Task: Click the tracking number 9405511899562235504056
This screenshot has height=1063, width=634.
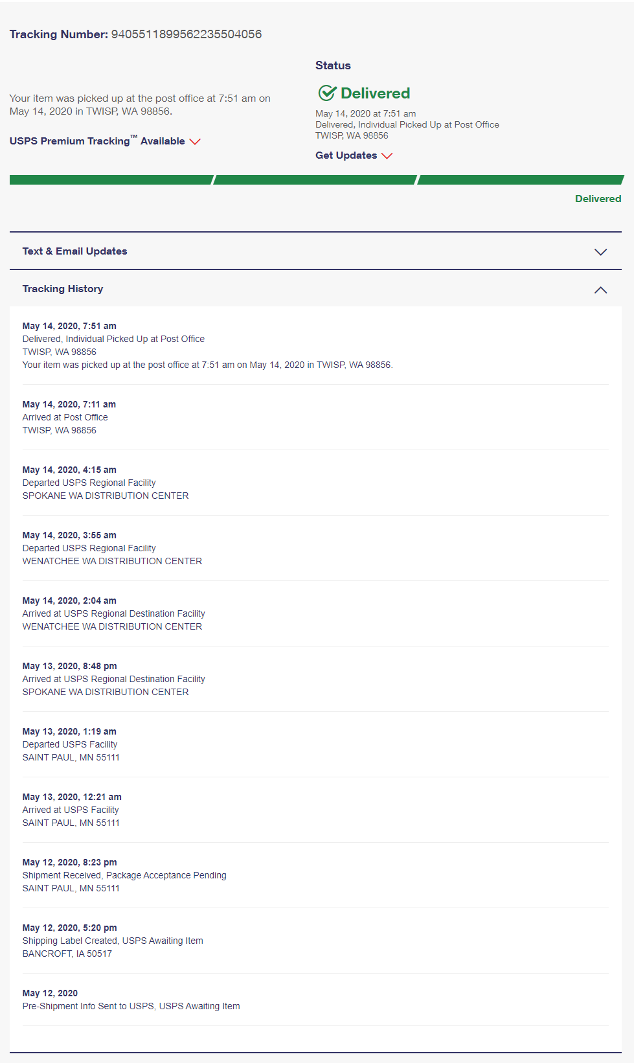Action: pos(187,34)
